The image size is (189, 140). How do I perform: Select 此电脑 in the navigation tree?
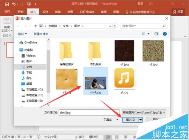tap(26, 50)
